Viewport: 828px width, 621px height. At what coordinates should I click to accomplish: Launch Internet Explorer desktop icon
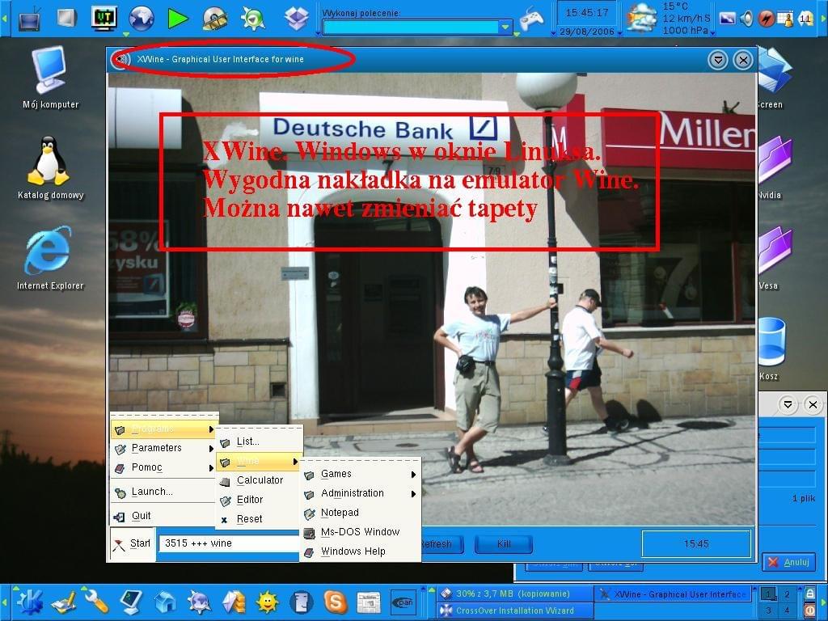click(x=50, y=258)
